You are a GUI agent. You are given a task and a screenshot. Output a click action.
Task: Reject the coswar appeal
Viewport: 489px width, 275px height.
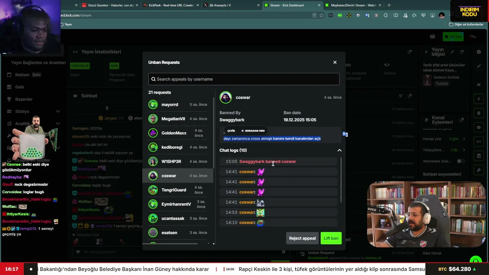click(302, 238)
